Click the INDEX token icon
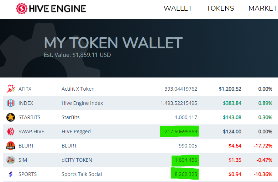Image resolution: width=278 pixels, height=182 pixels. point(11,103)
